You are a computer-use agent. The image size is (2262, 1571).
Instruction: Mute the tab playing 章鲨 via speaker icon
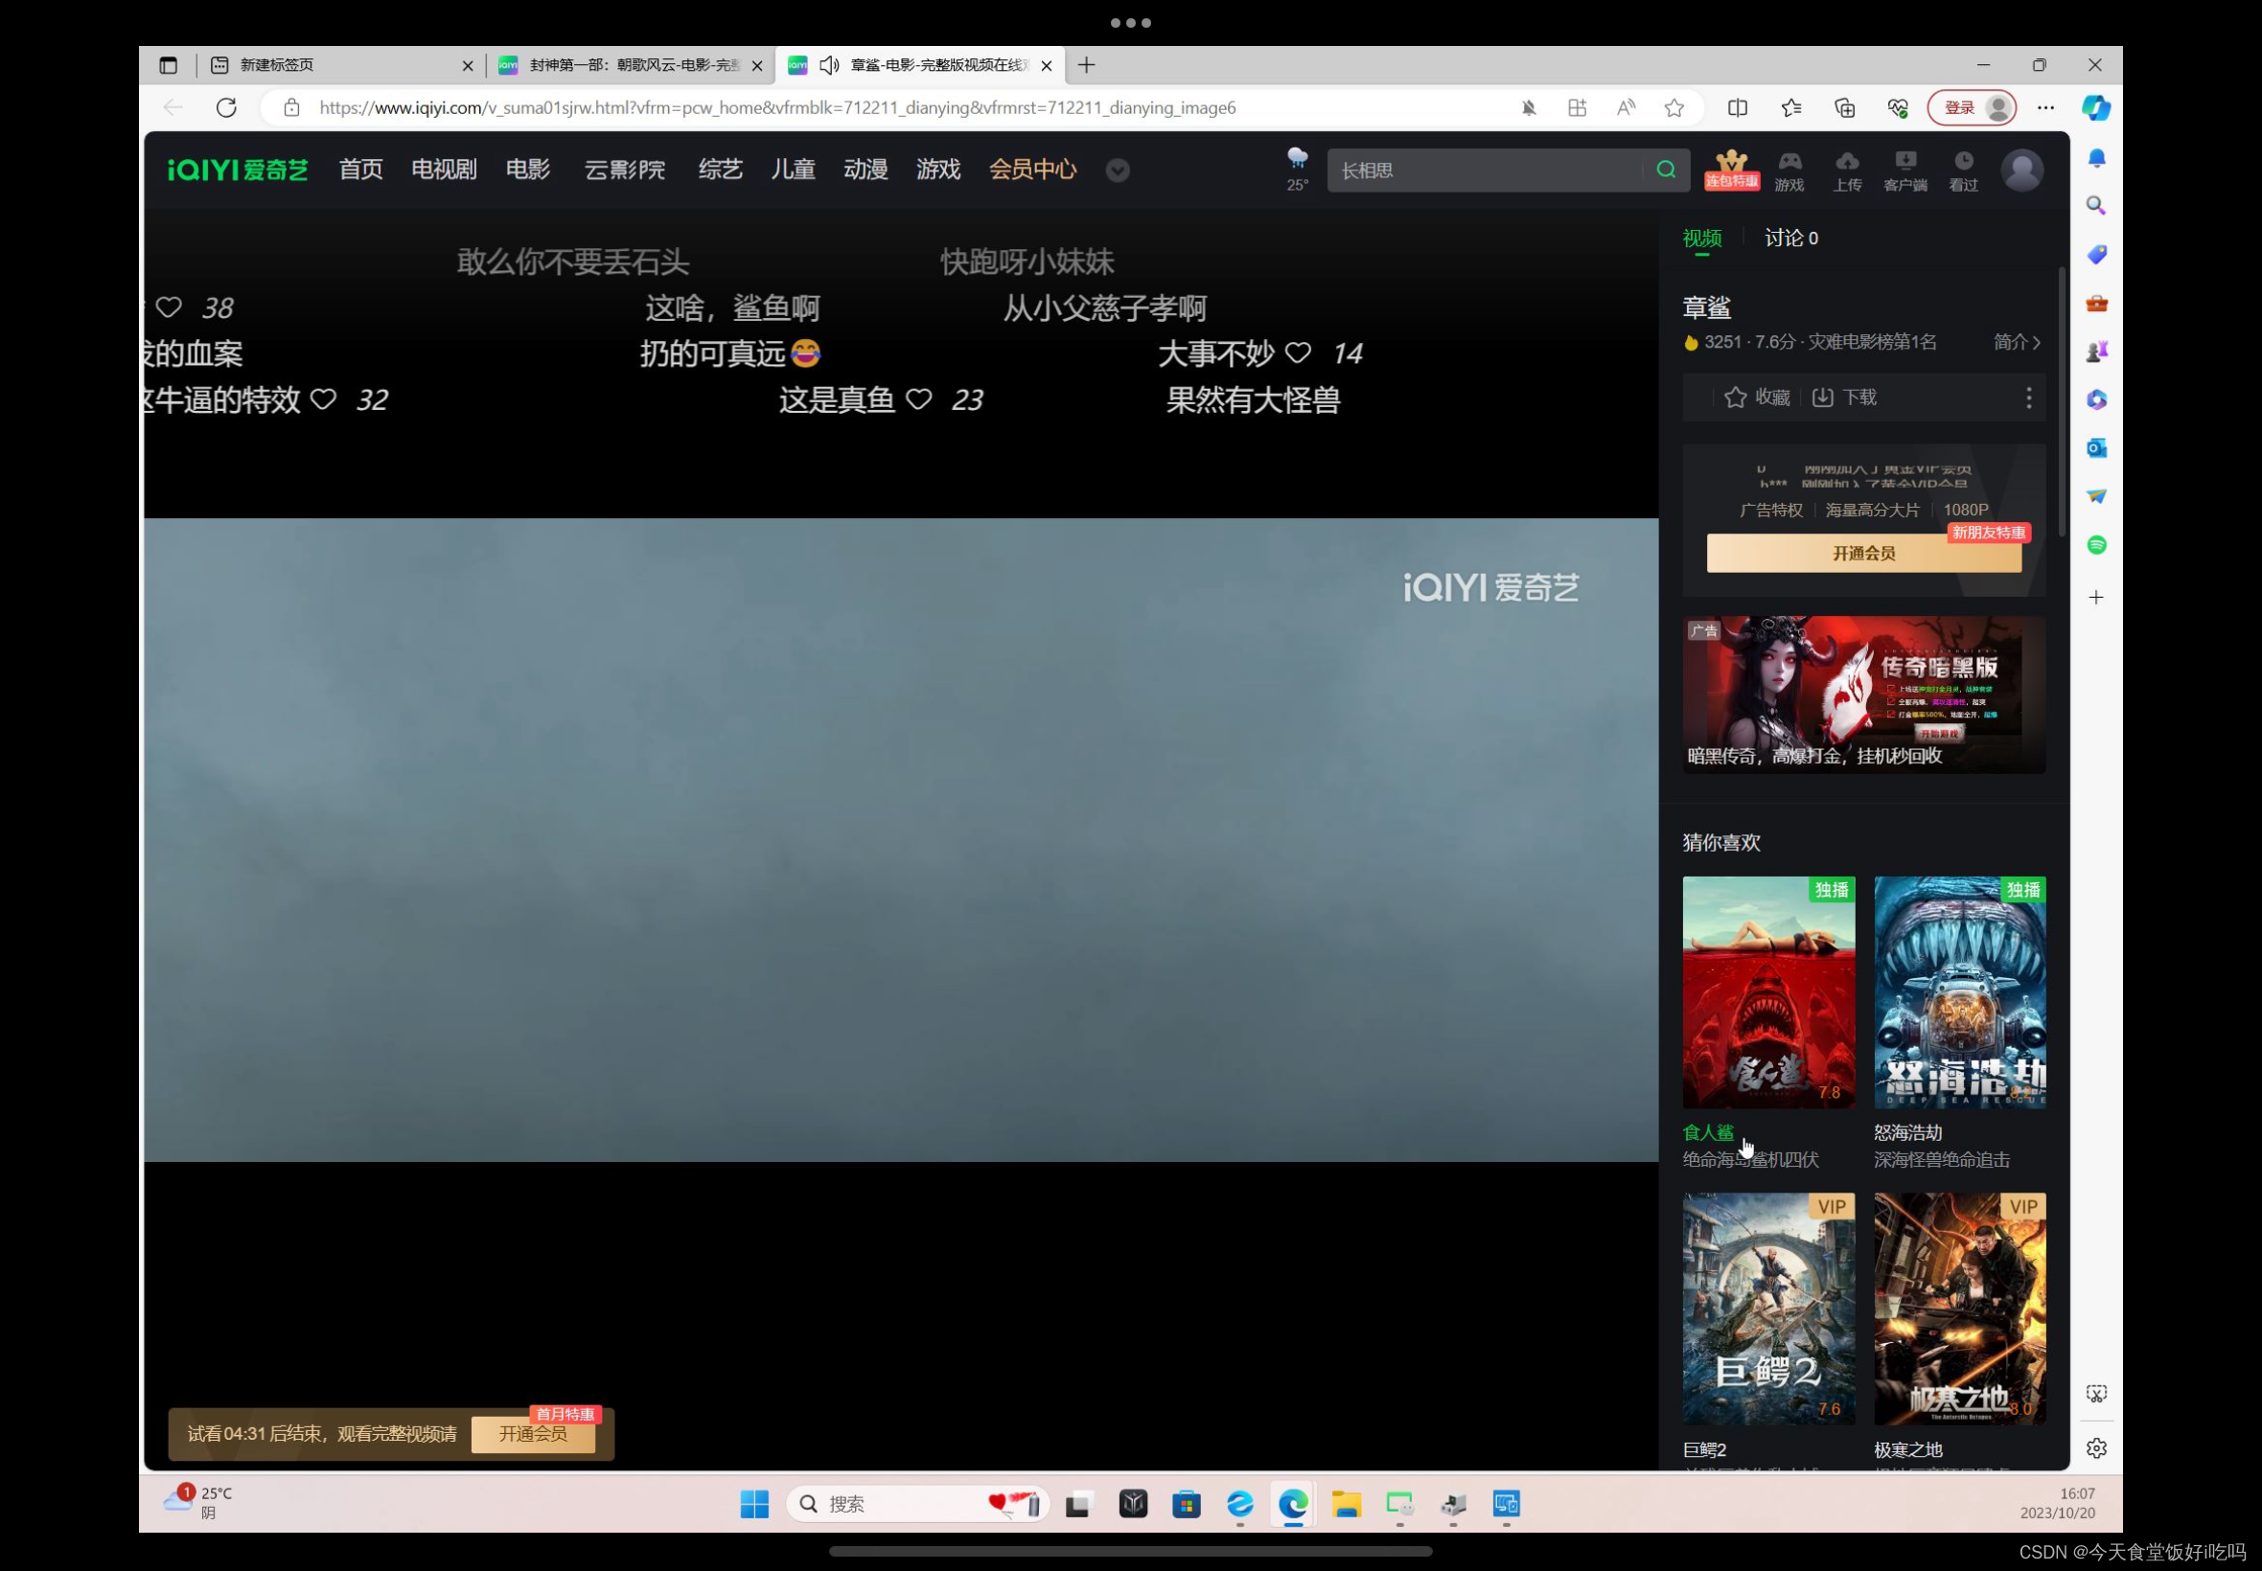pos(830,65)
